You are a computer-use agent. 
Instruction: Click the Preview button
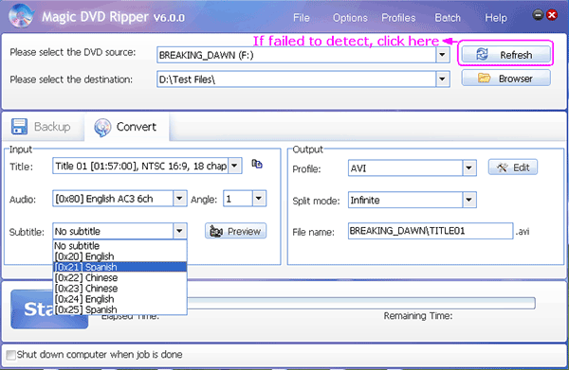click(235, 231)
